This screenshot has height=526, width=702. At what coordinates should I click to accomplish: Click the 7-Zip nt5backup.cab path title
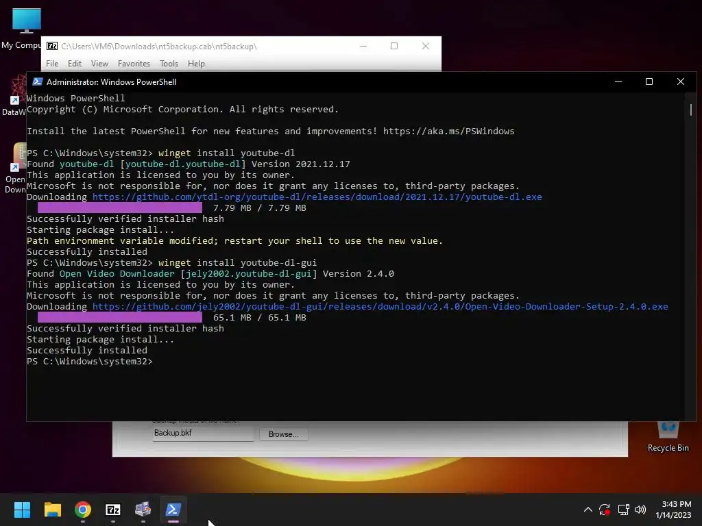[x=159, y=46]
